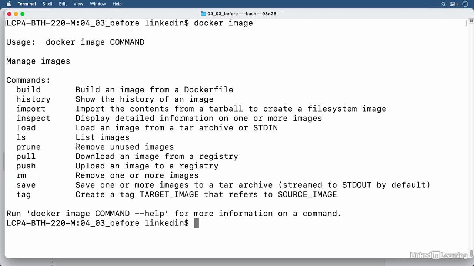This screenshot has height=266, width=474.
Task: Click the typed 'docker image' command on first line
Action: click(x=223, y=23)
